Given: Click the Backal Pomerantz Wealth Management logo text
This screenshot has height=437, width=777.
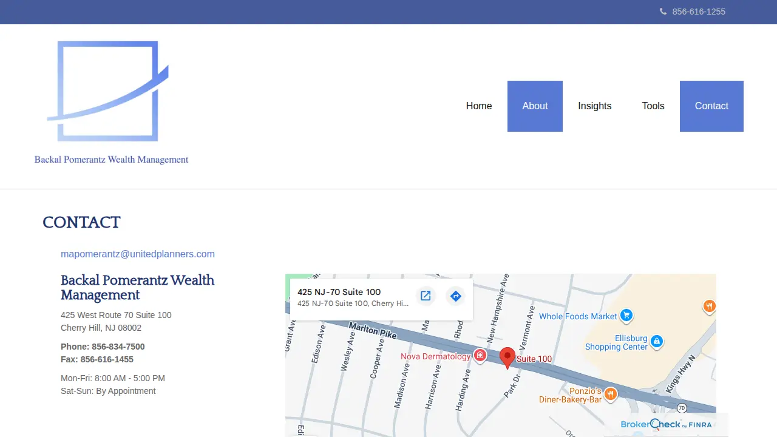Looking at the screenshot, I should click(x=111, y=160).
